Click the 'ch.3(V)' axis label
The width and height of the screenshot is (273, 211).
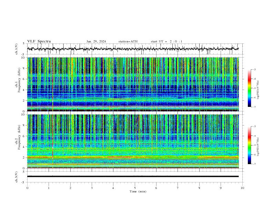click(17, 177)
